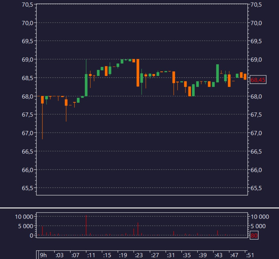Click 69,0 on the right price axis
The width and height of the screenshot is (279, 259).
(x=256, y=59)
